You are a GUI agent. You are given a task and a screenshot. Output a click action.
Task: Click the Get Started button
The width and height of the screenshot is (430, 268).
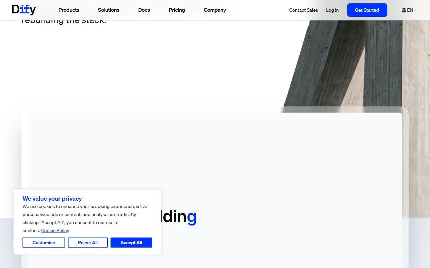(x=367, y=10)
